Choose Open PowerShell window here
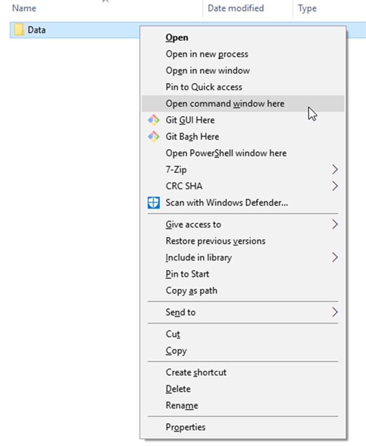Viewport: 366px width, 446px height. coord(226,153)
